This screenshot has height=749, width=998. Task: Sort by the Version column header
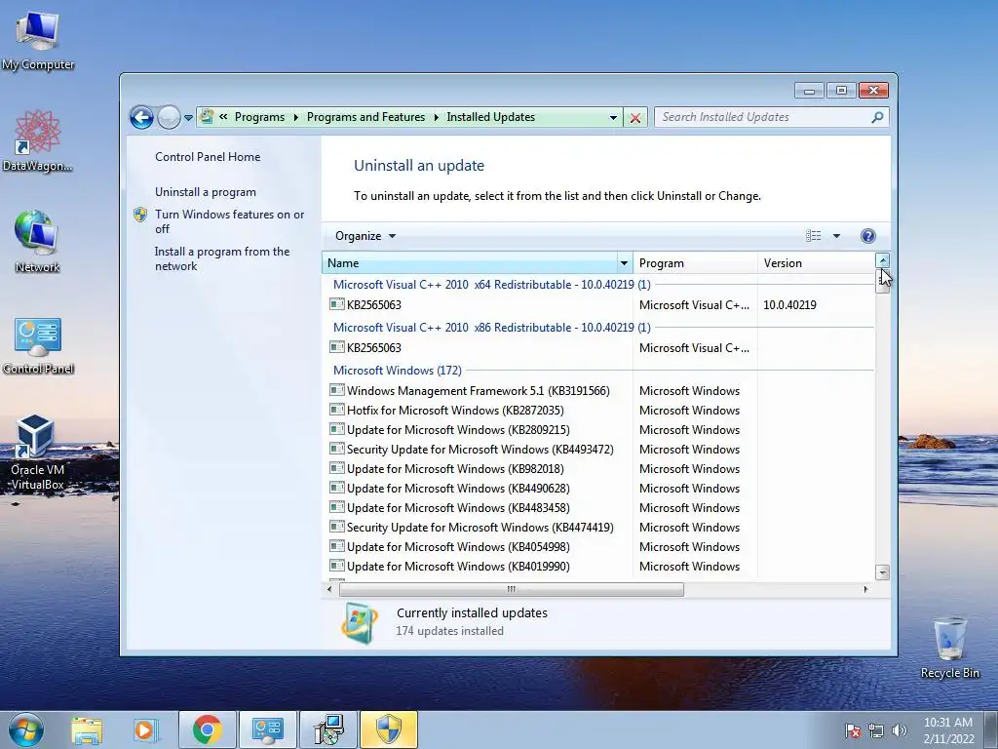click(816, 263)
